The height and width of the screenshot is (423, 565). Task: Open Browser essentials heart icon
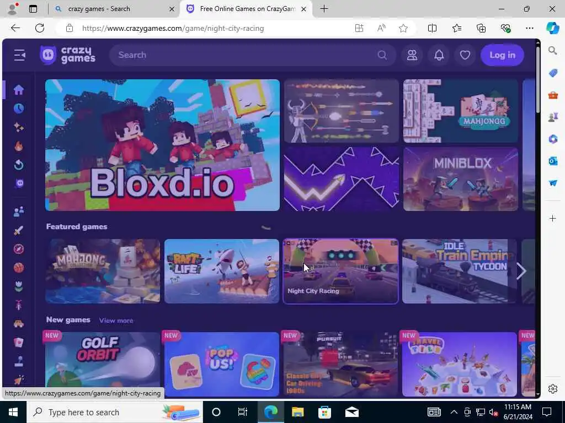click(x=505, y=28)
